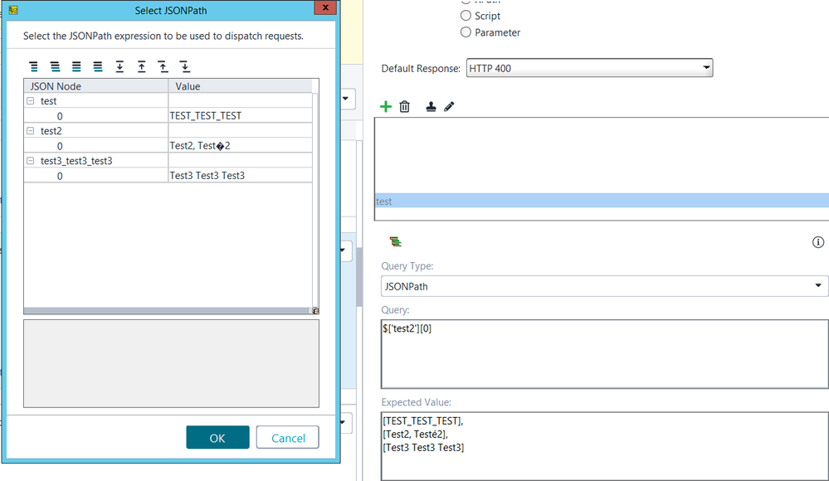Image resolution: width=829 pixels, height=481 pixels.
Task: Click the fourth tree-lines icon in JSONPath toolbar
Action: click(x=98, y=66)
